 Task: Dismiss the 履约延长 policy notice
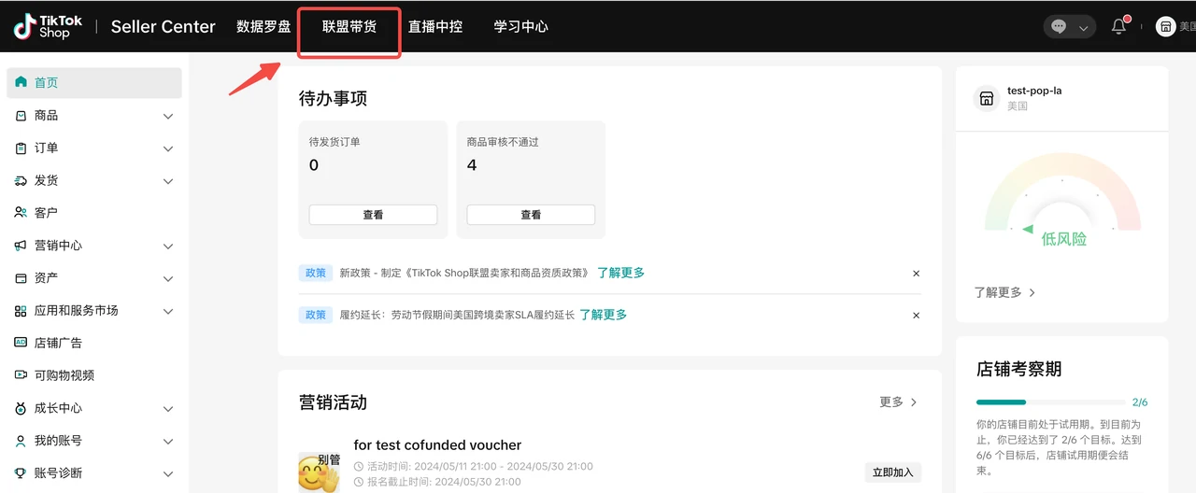(916, 316)
